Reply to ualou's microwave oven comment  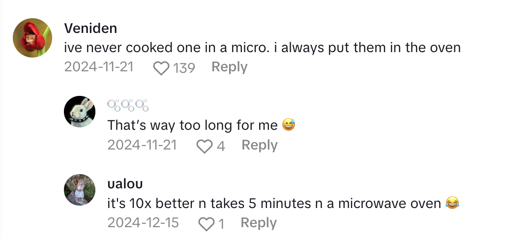tap(259, 223)
